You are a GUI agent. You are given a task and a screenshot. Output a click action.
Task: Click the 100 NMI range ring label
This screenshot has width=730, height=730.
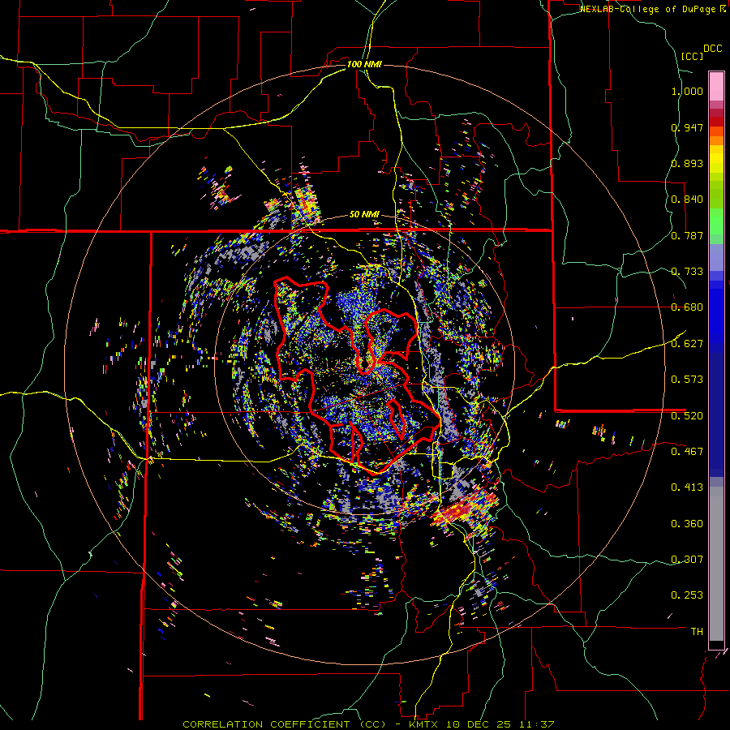(x=364, y=64)
